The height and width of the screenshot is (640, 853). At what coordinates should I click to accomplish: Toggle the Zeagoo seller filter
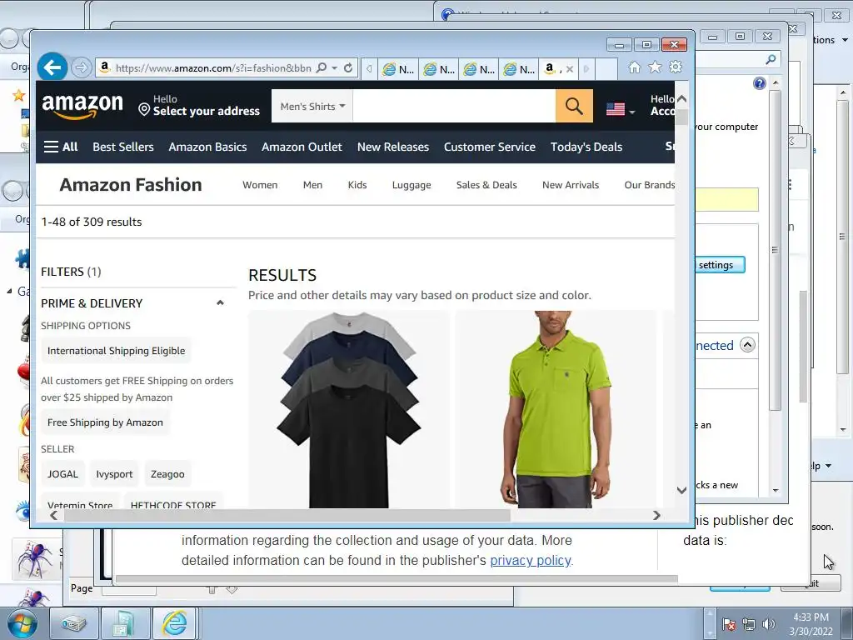[x=167, y=474]
